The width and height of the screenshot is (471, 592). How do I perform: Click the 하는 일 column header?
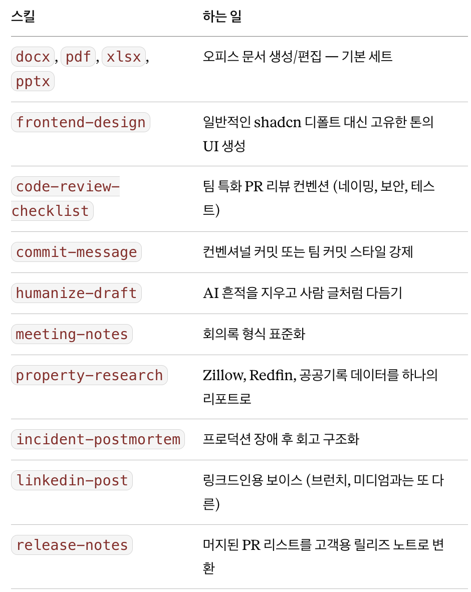[x=222, y=16]
